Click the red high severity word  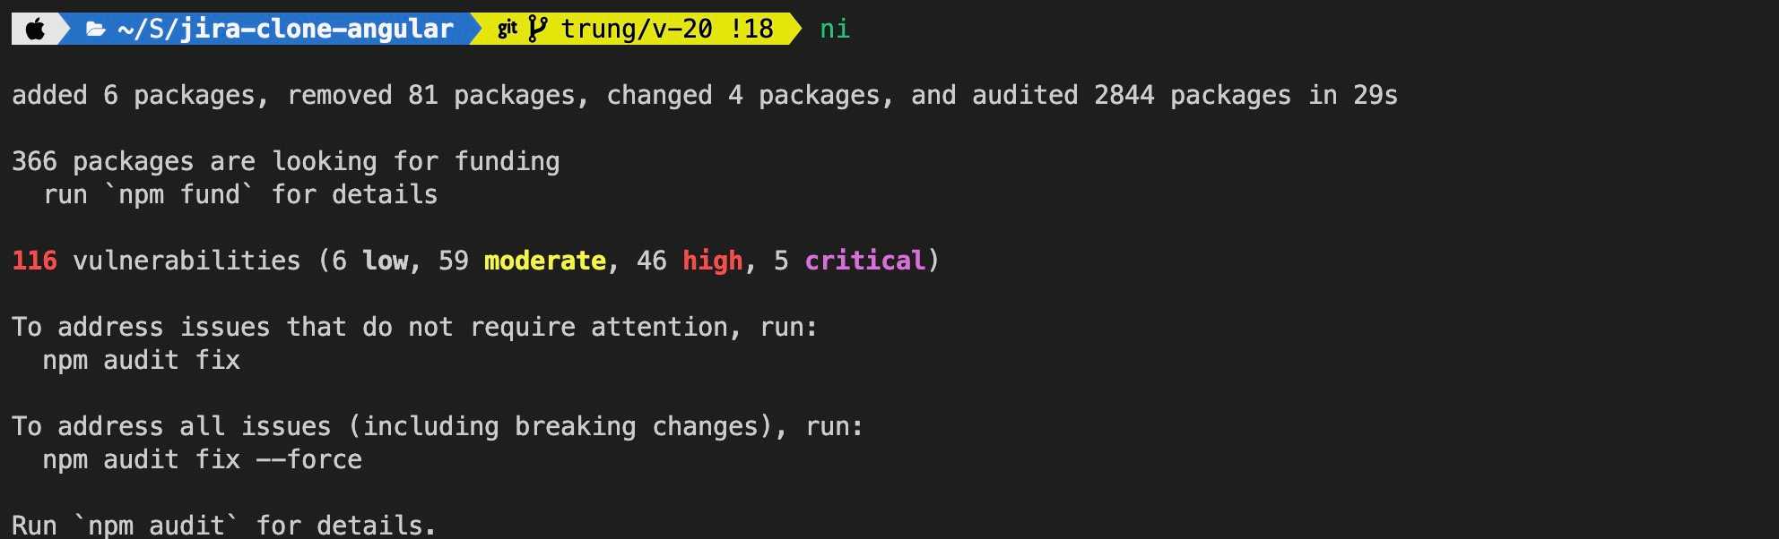tap(713, 261)
